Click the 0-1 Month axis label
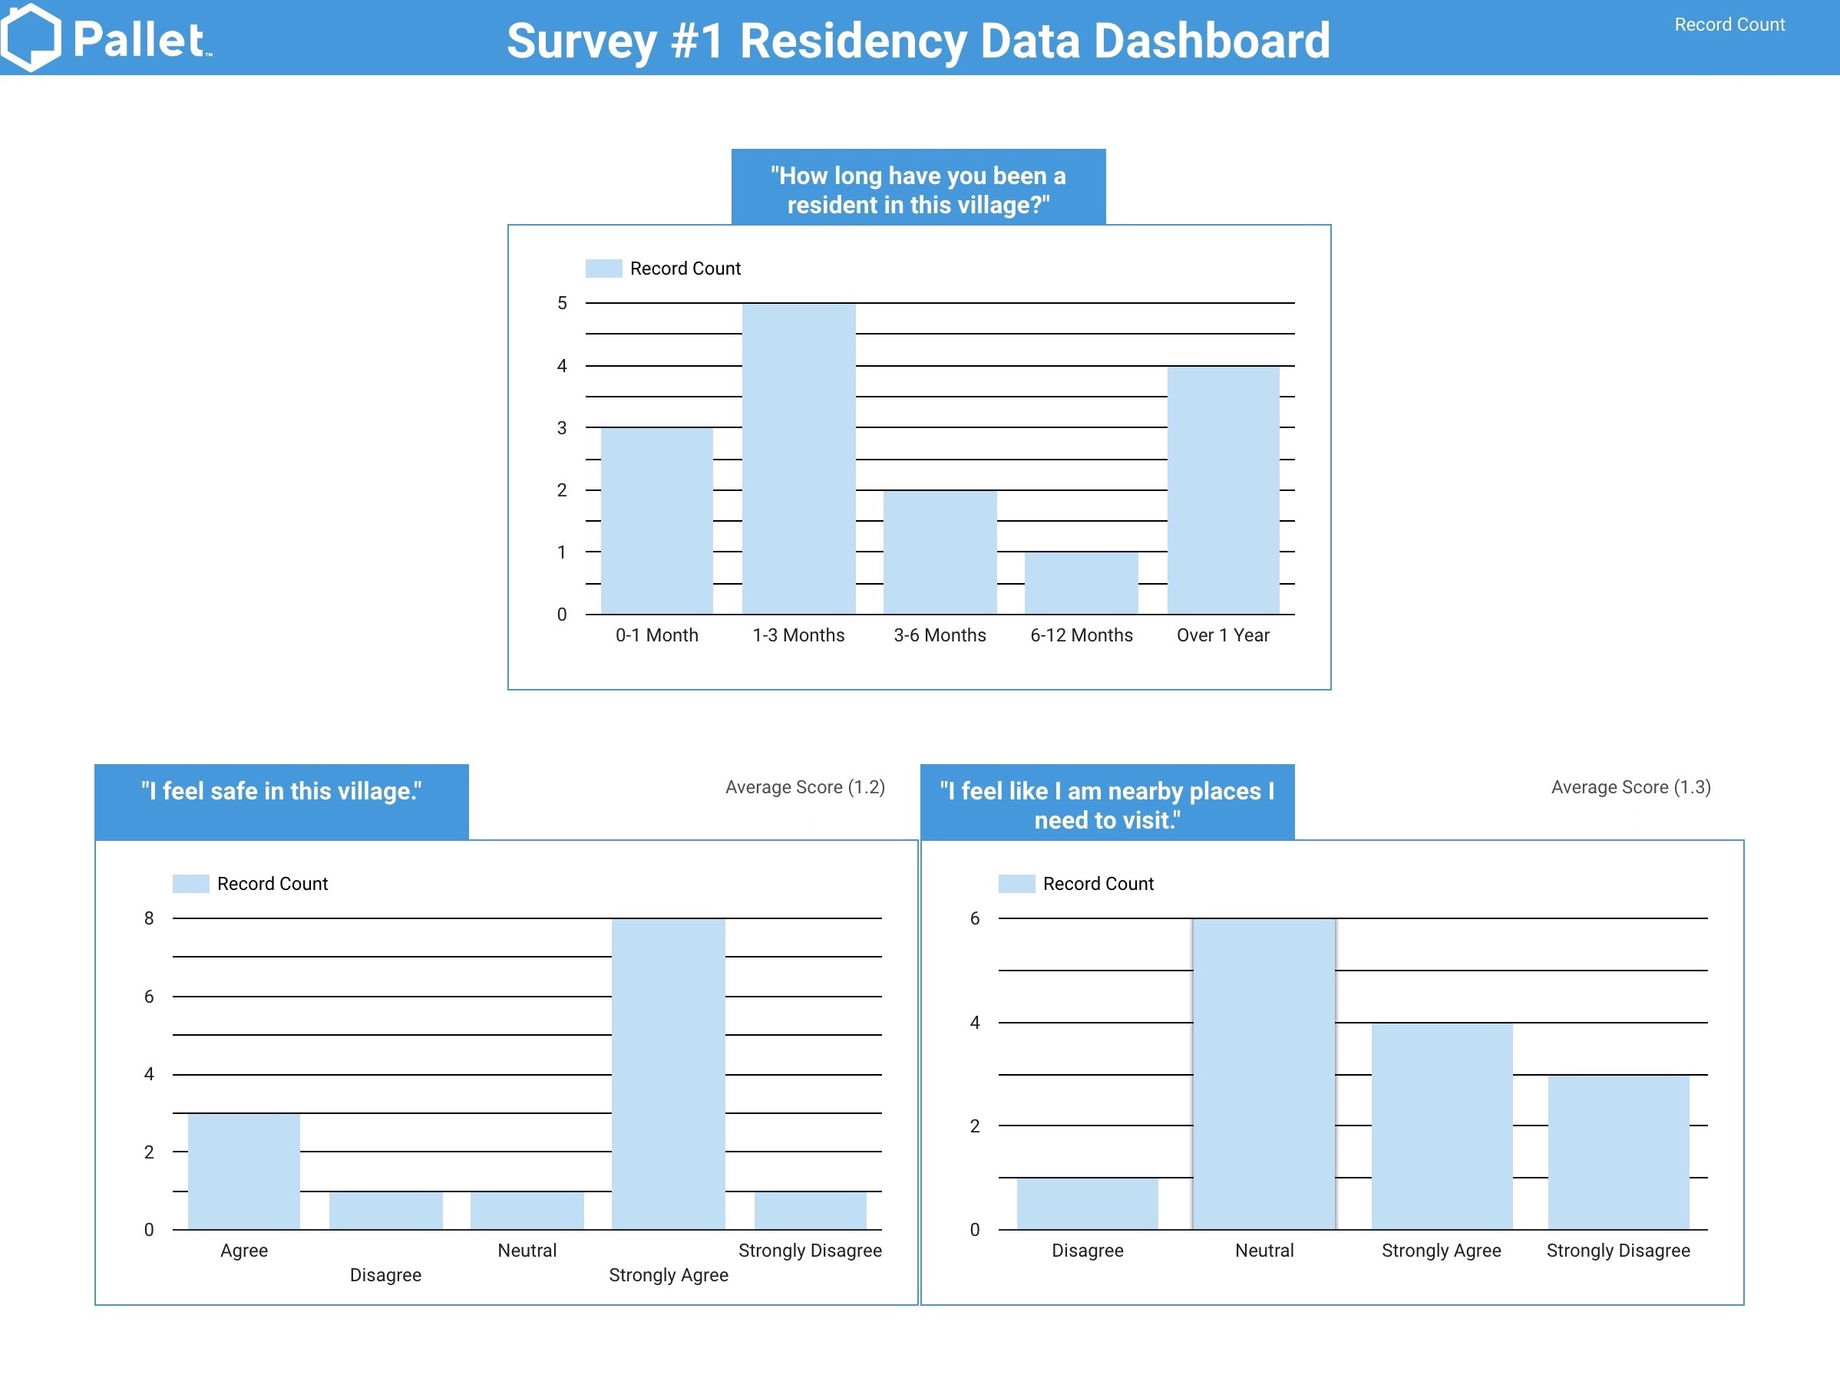This screenshot has width=1840, height=1381. (x=656, y=635)
